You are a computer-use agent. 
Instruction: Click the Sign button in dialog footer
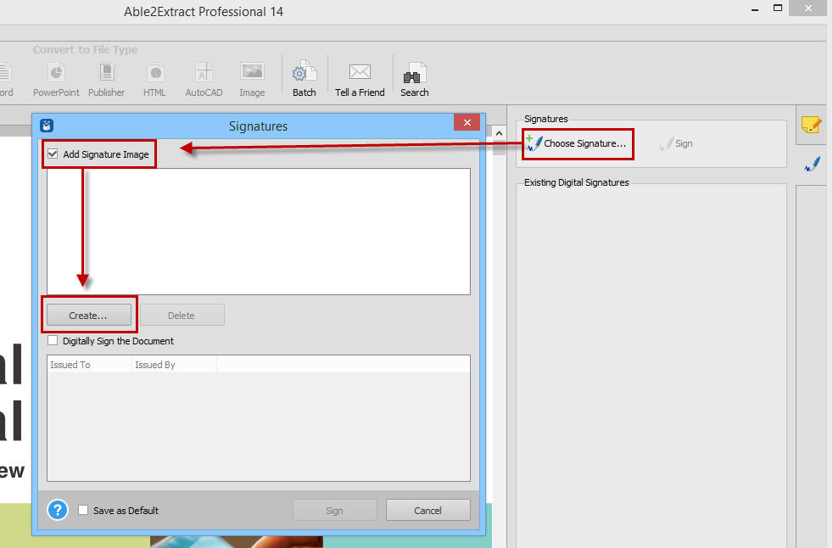point(335,511)
